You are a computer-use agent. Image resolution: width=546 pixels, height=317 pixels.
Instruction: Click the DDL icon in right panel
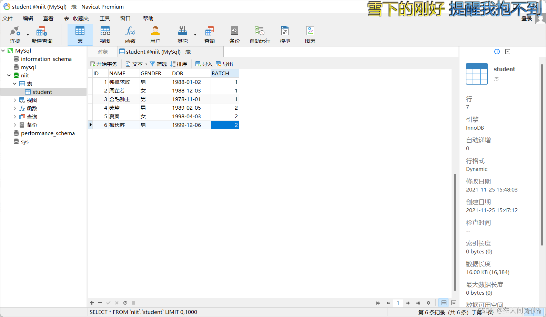tap(508, 52)
